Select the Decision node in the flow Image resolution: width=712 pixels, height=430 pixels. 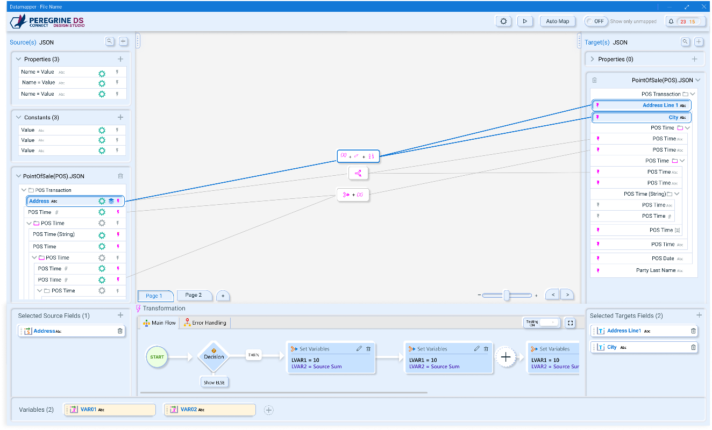tap(214, 356)
